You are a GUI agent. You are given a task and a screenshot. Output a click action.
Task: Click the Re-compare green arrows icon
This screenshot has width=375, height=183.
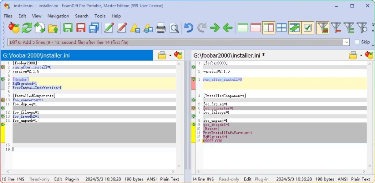(x=27, y=28)
